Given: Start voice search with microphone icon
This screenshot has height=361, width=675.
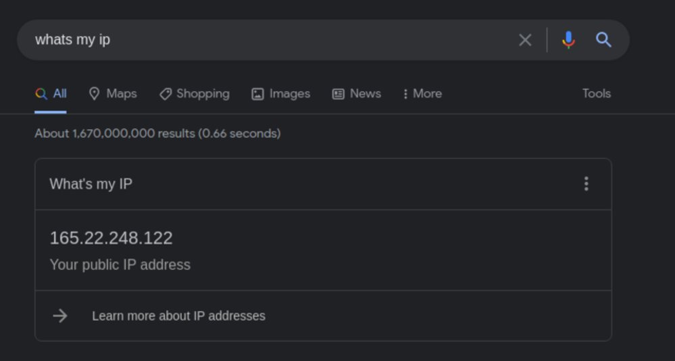Looking at the screenshot, I should point(568,40).
